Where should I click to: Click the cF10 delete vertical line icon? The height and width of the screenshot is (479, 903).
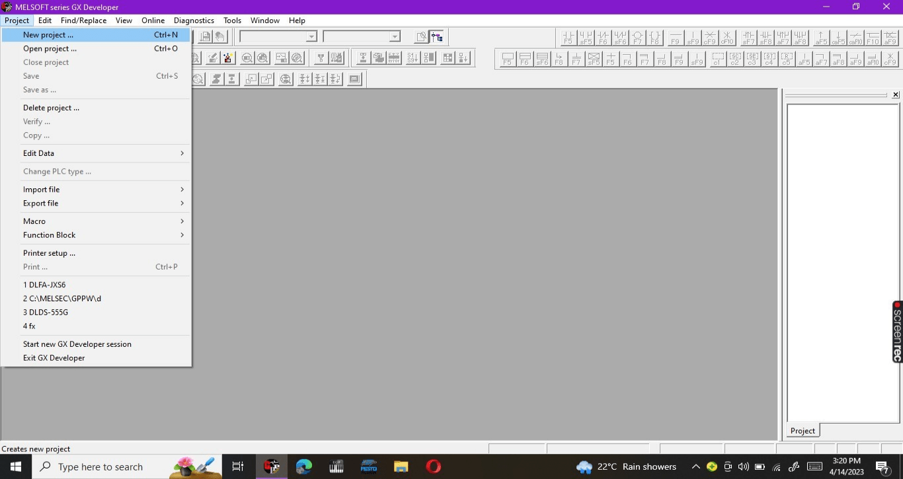(727, 37)
